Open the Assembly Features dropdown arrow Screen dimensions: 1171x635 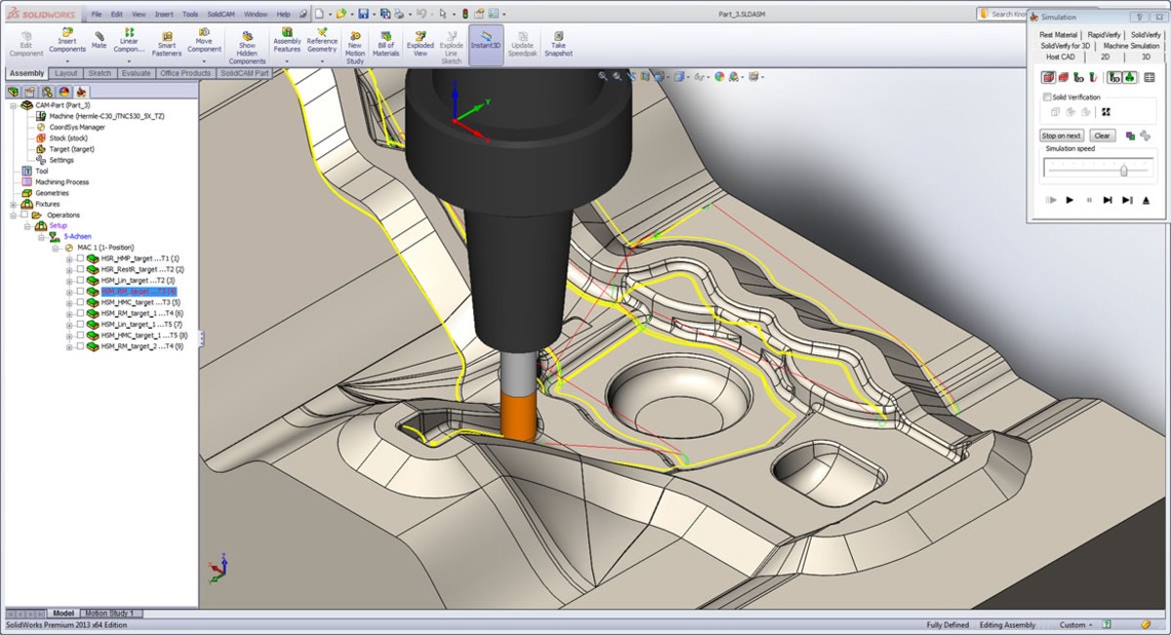[287, 62]
